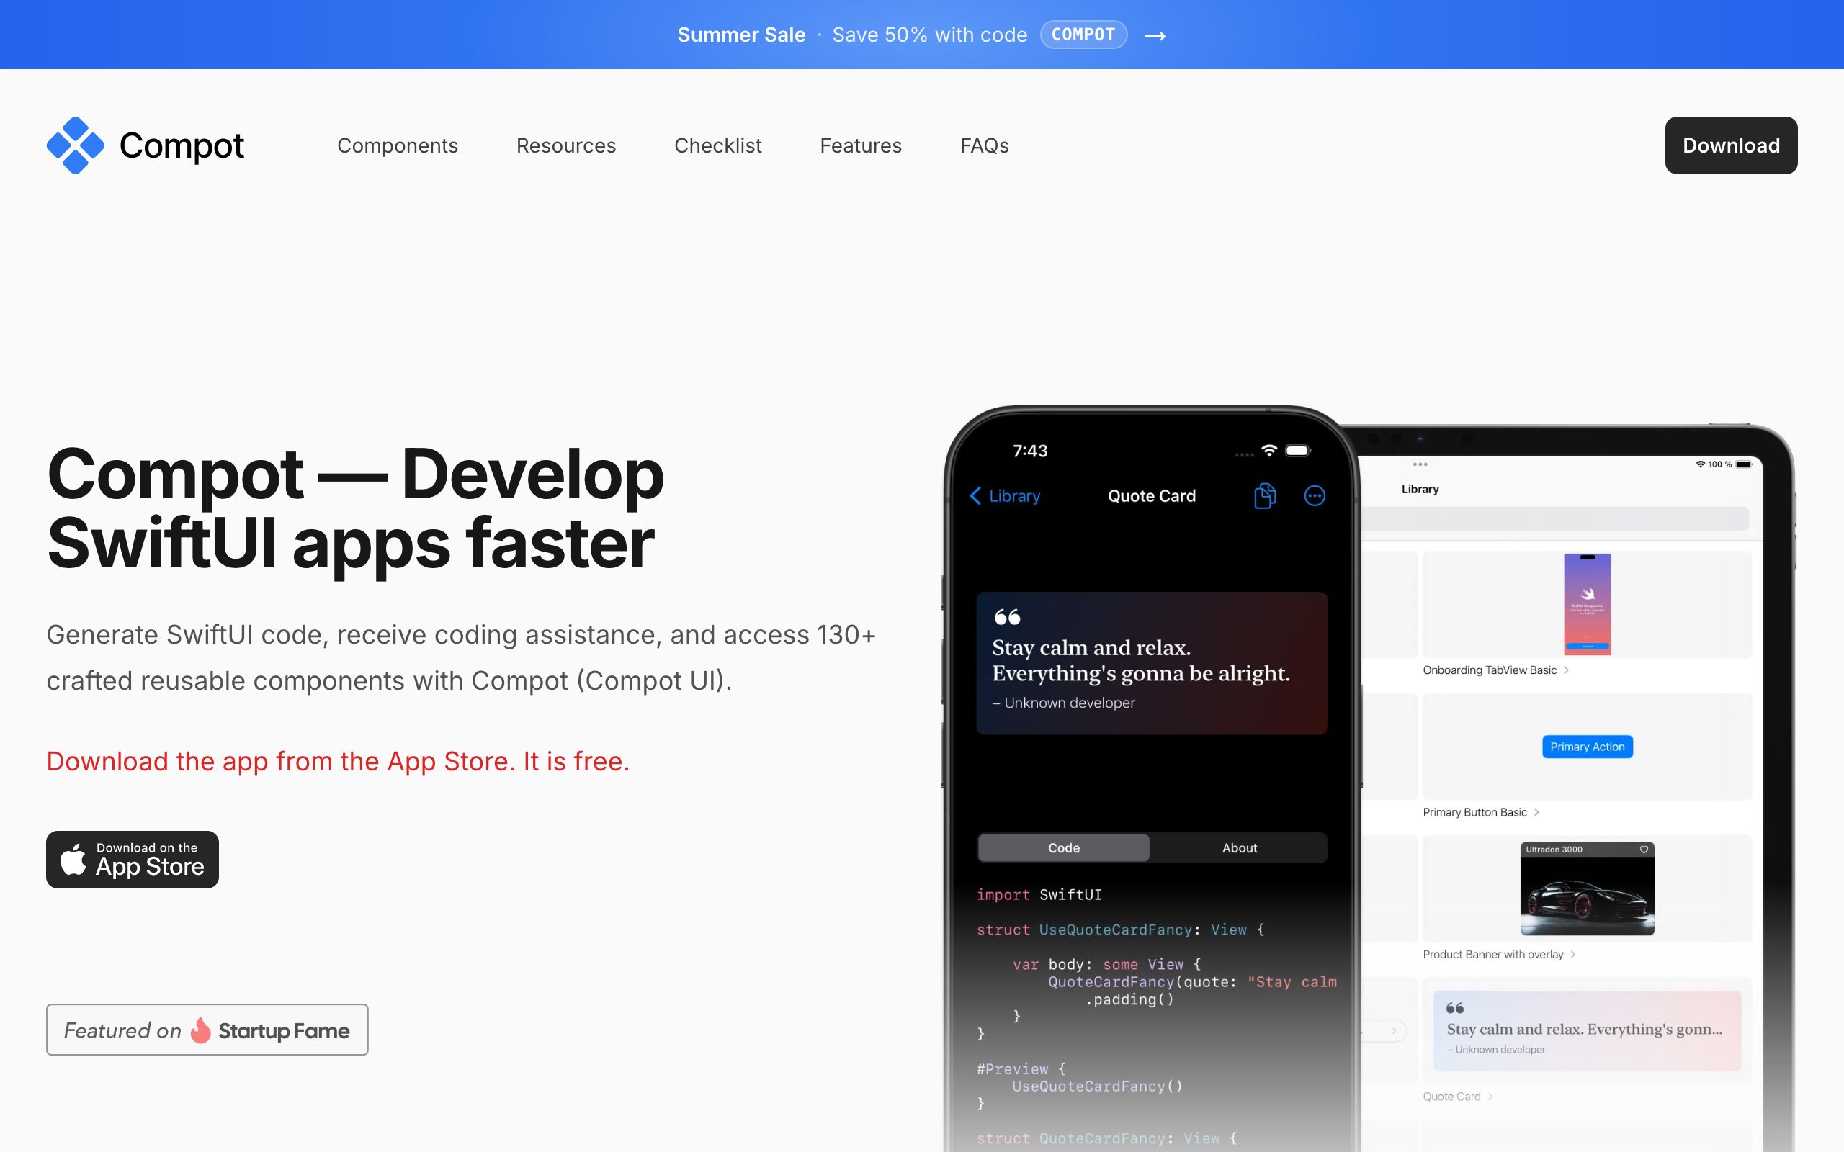The height and width of the screenshot is (1152, 1844).
Task: Click the Apple logo on the App Store badge
Action: pyautogui.click(x=73, y=859)
